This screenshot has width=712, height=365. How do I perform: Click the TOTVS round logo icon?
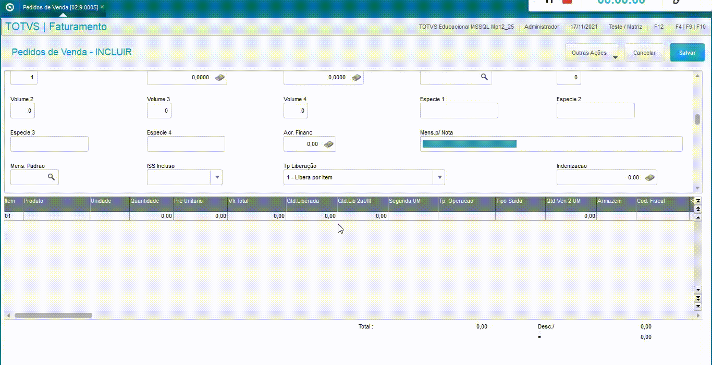(9, 7)
